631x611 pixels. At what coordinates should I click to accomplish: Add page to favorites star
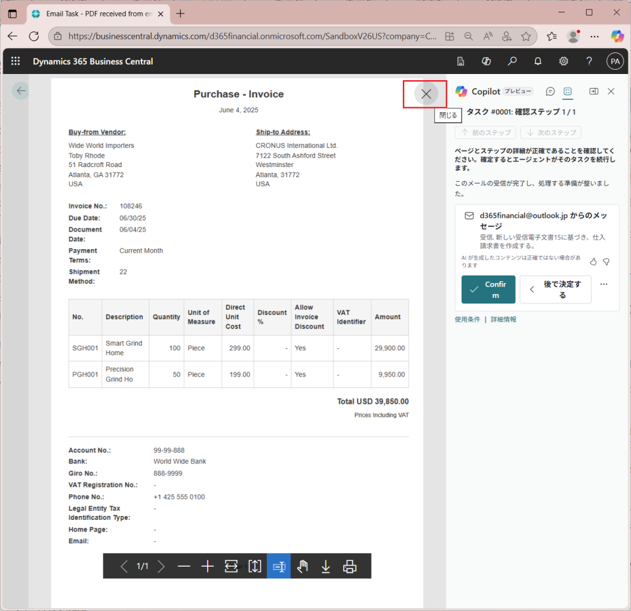click(x=526, y=36)
